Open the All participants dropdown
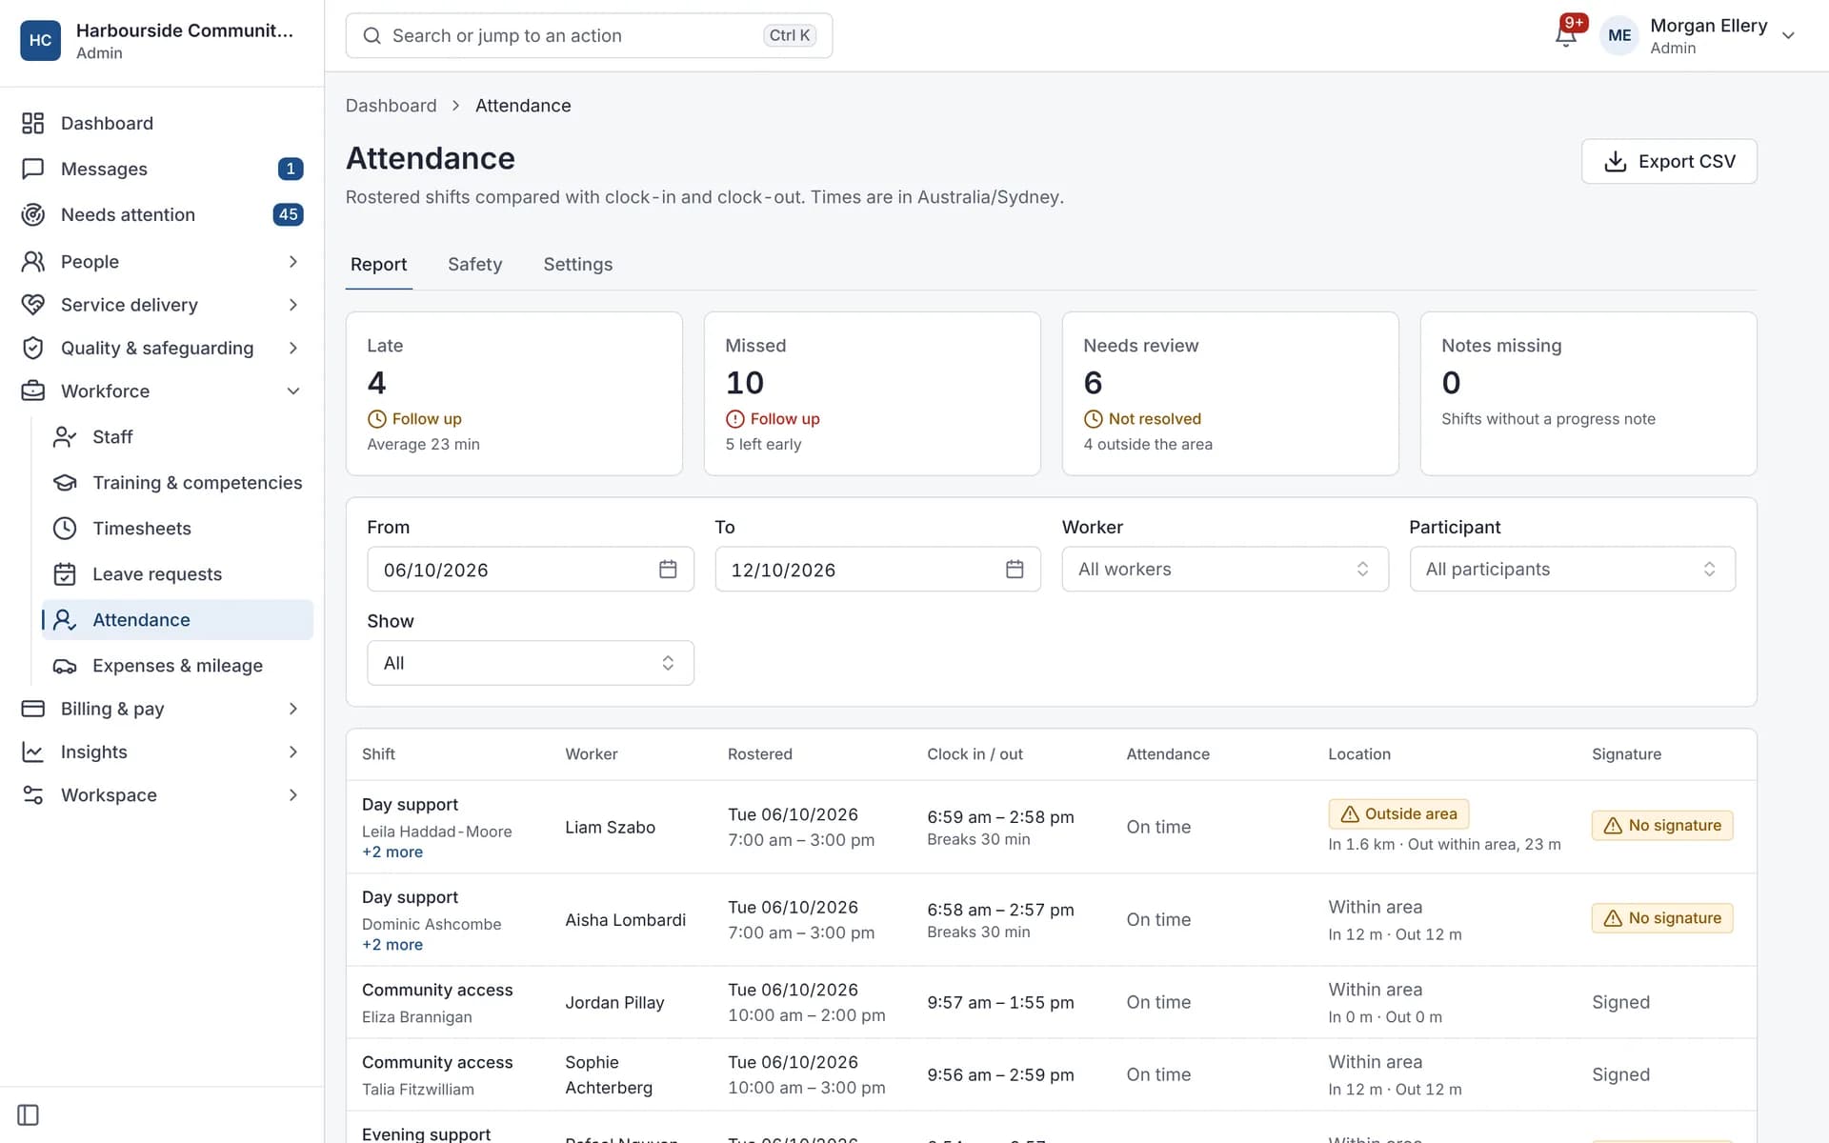Screen dimensions: 1829x1143 tap(1572, 569)
